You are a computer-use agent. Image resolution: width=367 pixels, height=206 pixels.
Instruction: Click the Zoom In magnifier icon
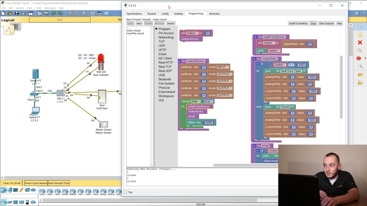pos(70,13)
